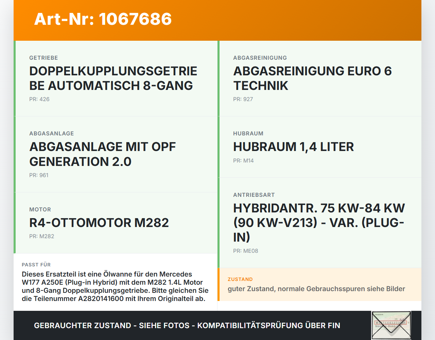Click the Art-Nr: 1067686 header title

click(103, 19)
